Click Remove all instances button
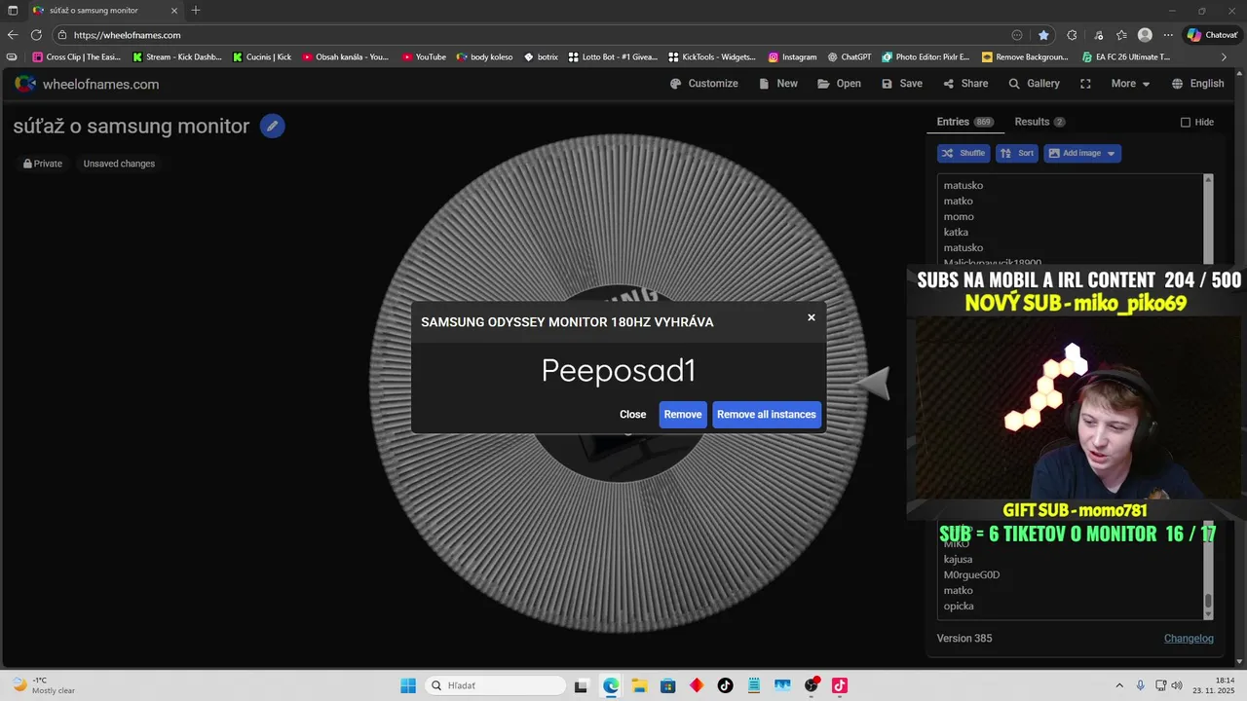1247x701 pixels. click(767, 415)
